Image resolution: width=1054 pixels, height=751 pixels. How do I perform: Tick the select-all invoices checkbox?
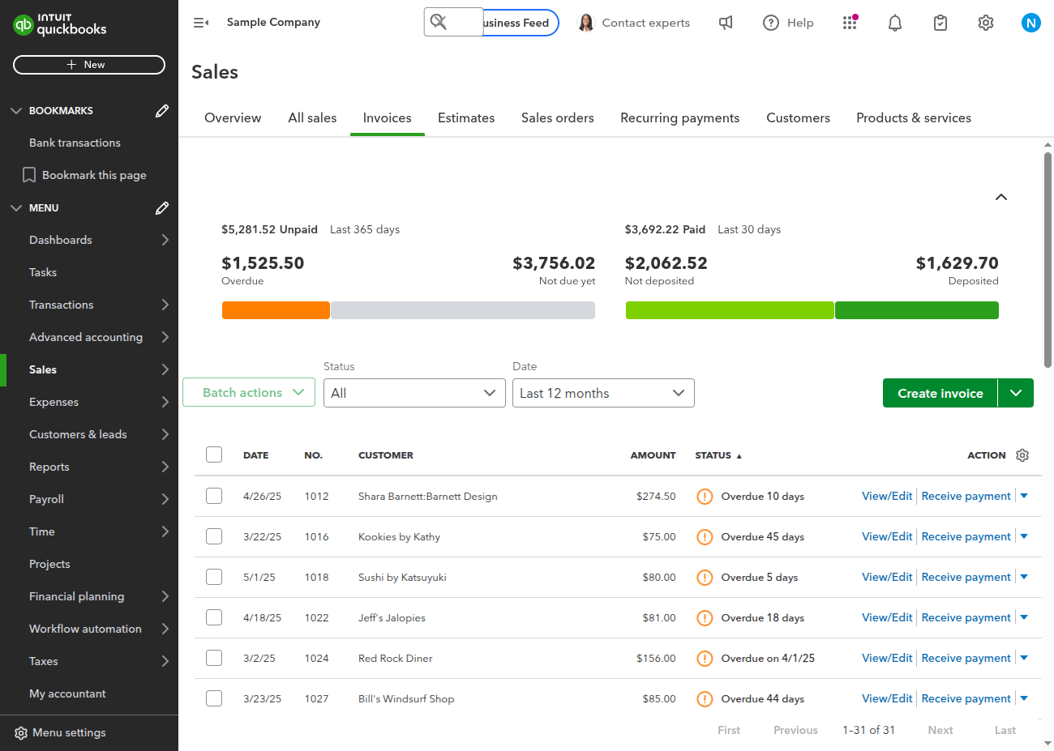coord(214,454)
